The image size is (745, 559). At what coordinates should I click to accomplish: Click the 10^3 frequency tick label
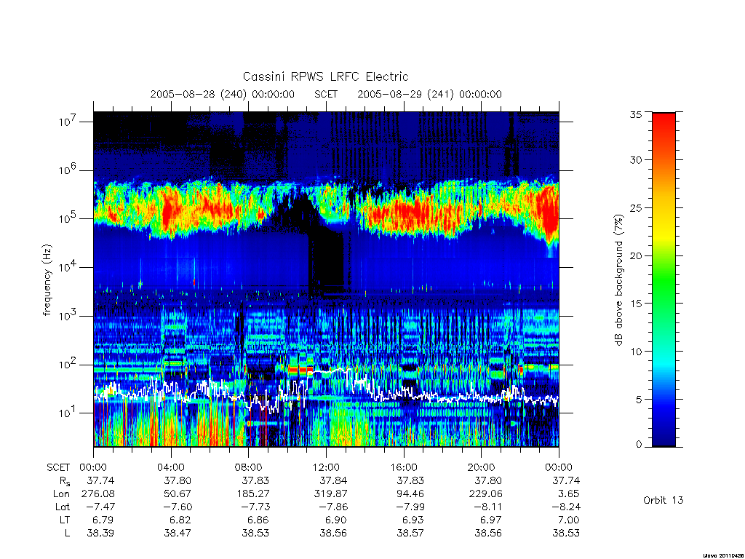coord(68,315)
